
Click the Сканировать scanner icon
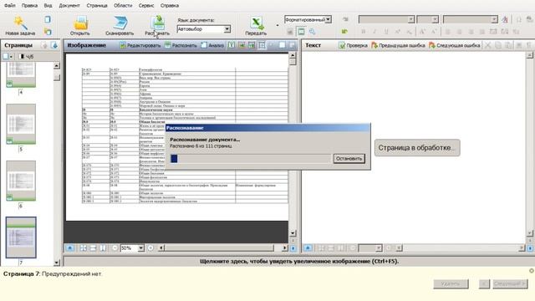[120, 23]
